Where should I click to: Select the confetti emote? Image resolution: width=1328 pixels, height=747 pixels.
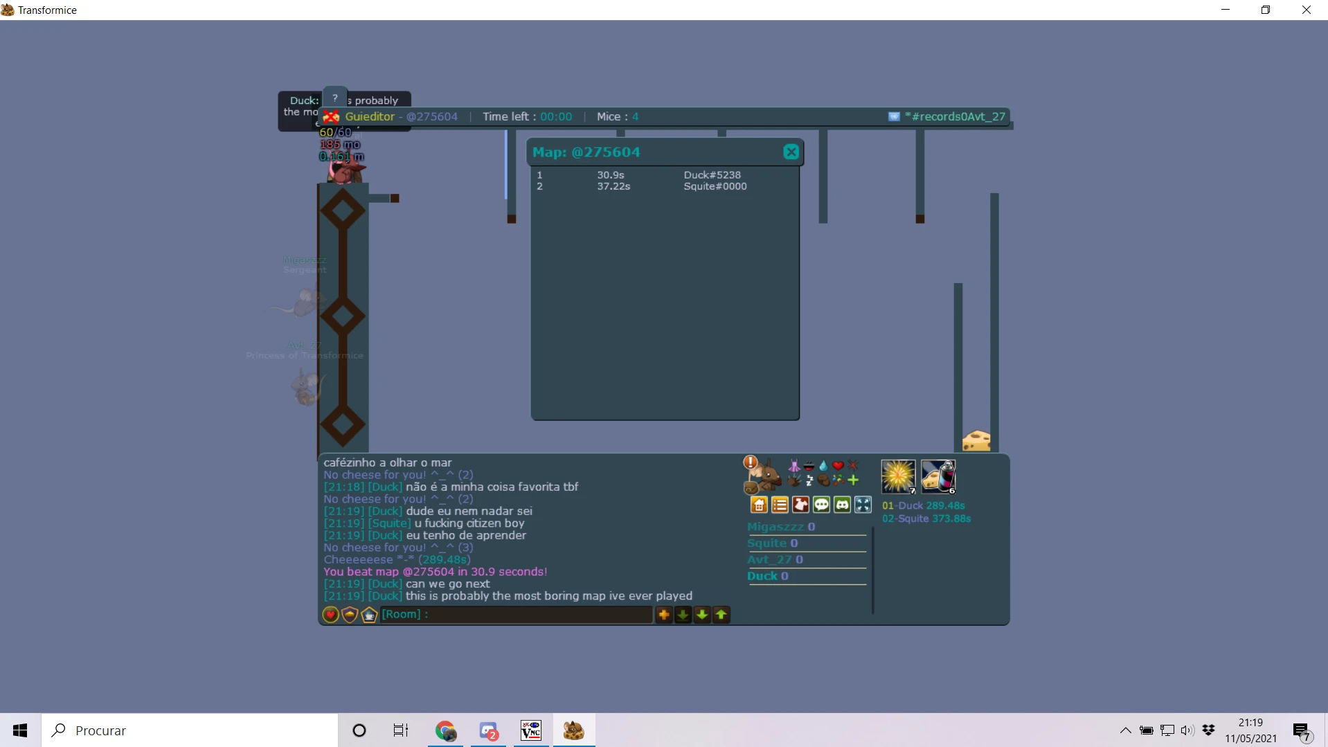(838, 480)
